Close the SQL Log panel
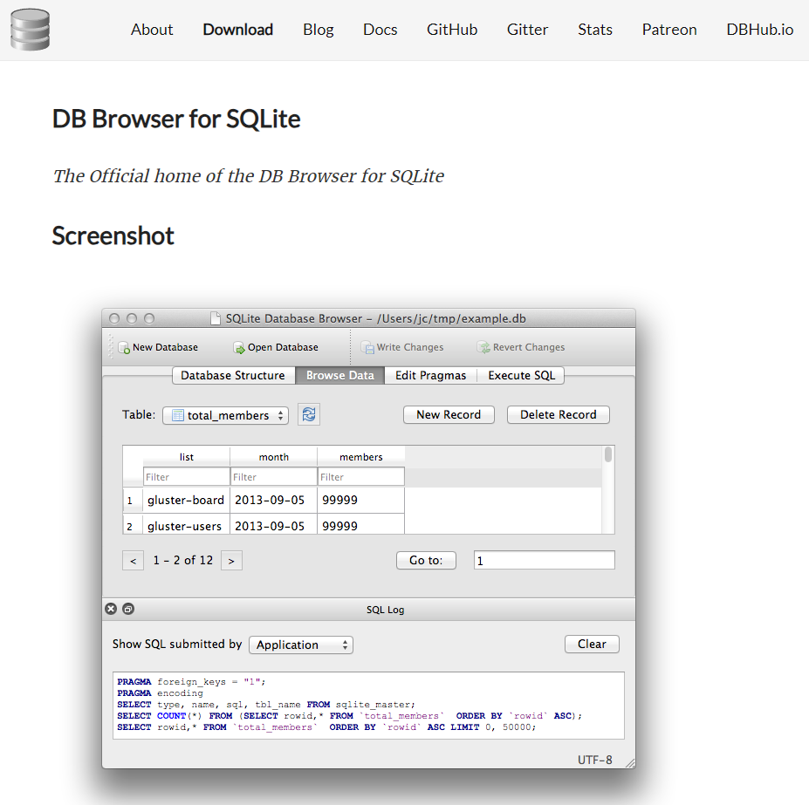Viewport: 809px width, 805px height. point(111,609)
